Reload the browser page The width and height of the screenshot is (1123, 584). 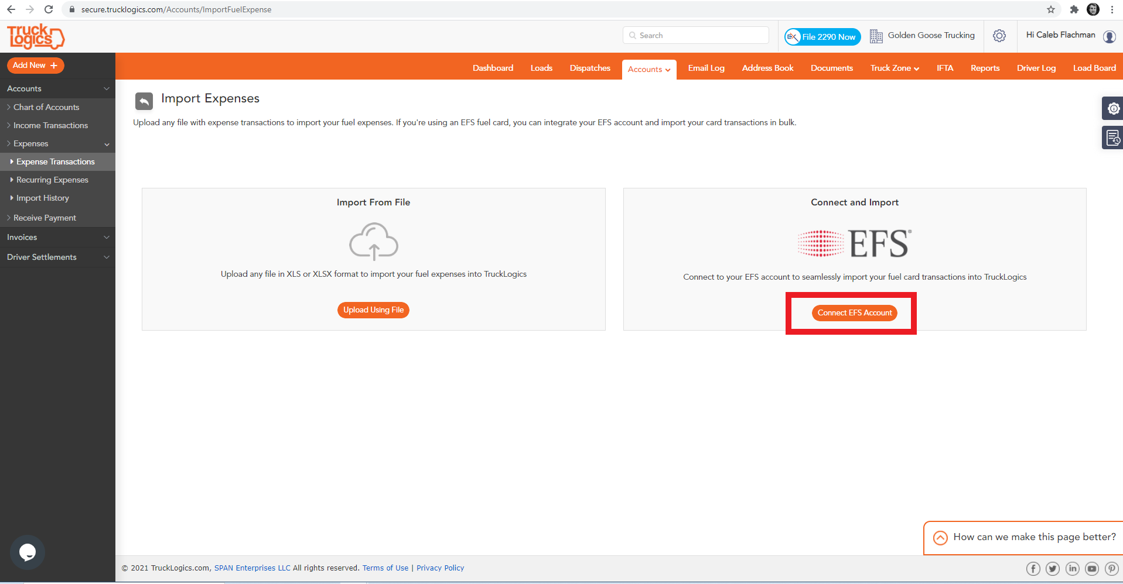(49, 9)
